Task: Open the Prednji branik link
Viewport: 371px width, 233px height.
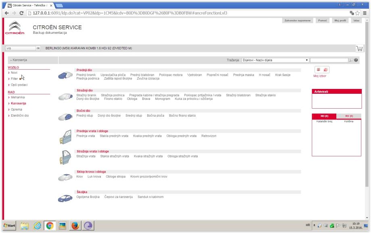Action: tap(86, 75)
